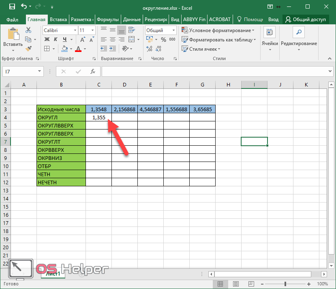The height and width of the screenshot is (289, 336).
Task: Select cell C4 containing 1,355
Action: [98, 117]
